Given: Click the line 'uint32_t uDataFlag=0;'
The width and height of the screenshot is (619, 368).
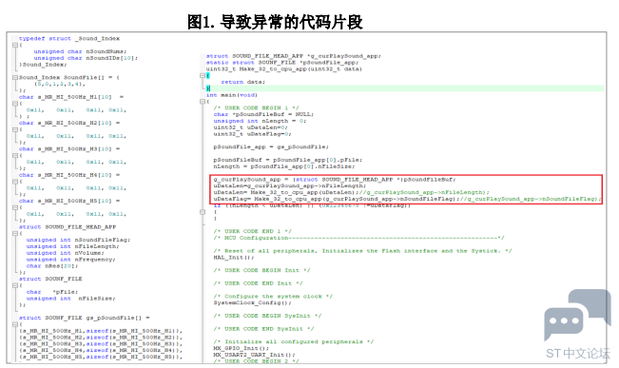Looking at the screenshot, I should pos(253,134).
